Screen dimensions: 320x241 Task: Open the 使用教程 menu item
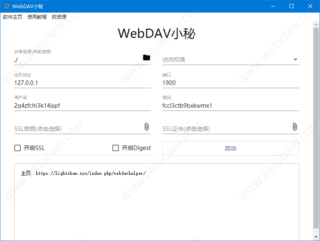[x=37, y=17]
